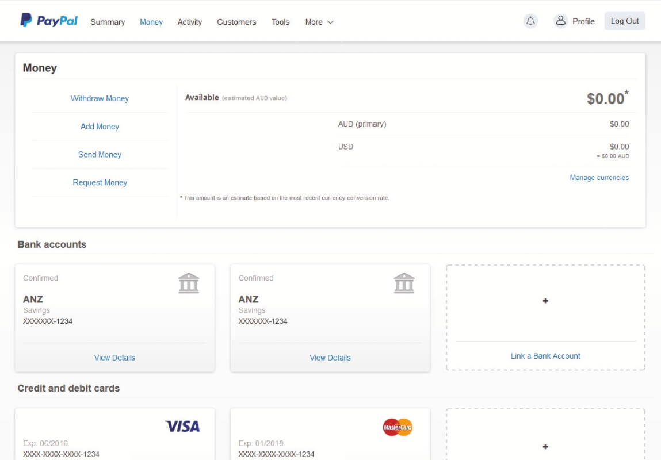Click the Profile person icon
Image resolution: width=661 pixels, height=460 pixels.
pos(560,20)
